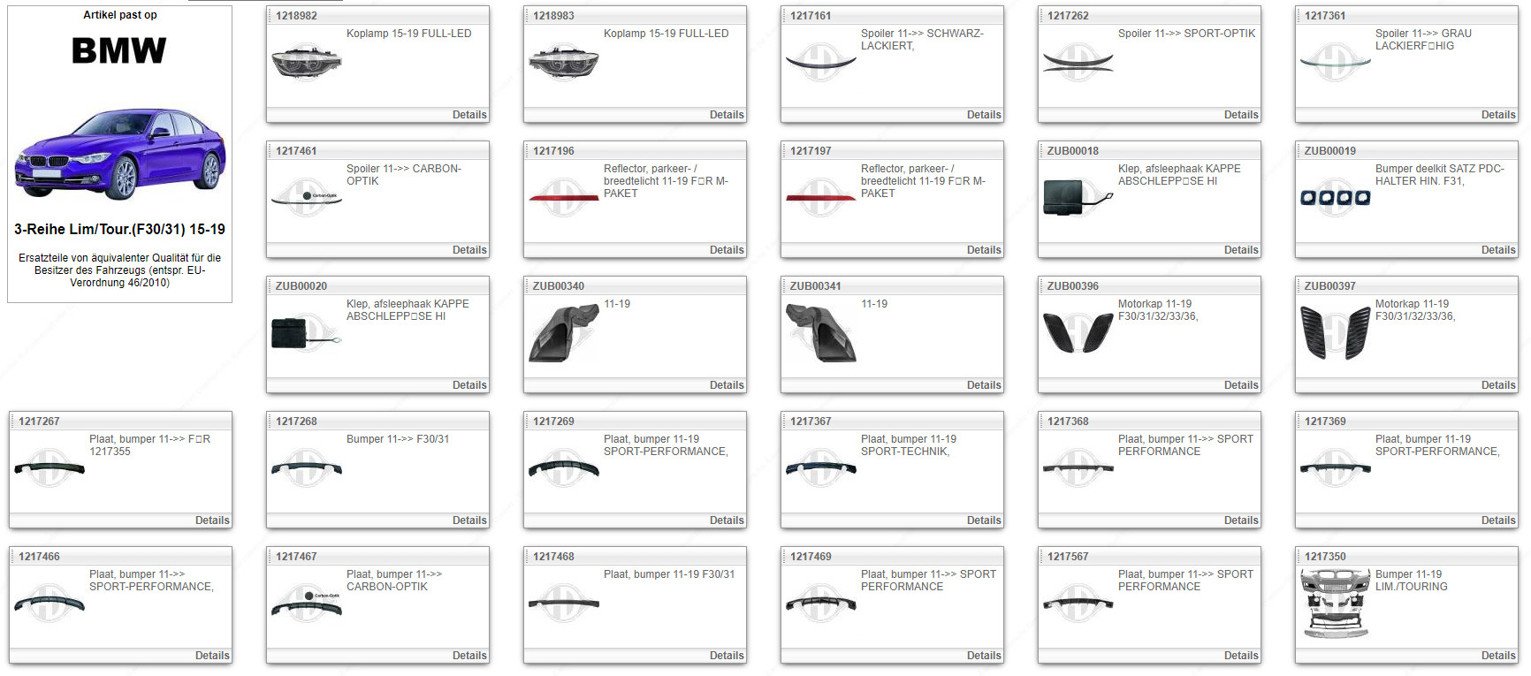Click black spoiler image of 1217161
This screenshot has width=1531, height=676.
tap(820, 62)
